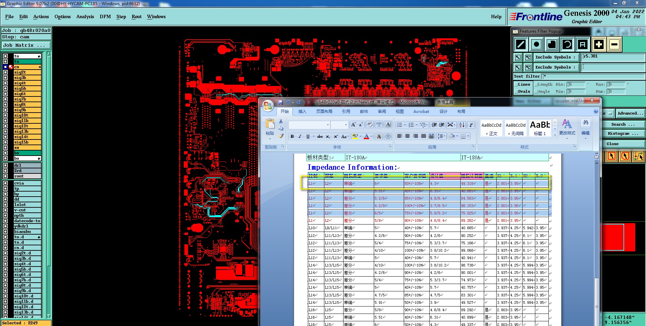The height and width of the screenshot is (326, 646).
Task: Open underline style dropdown arrow
Action: click(x=314, y=136)
